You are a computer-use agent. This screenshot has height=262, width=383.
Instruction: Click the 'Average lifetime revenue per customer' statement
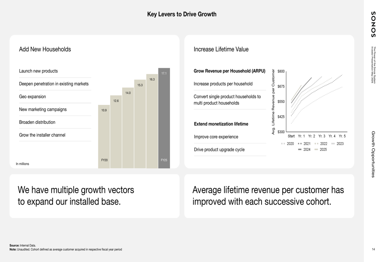click(x=268, y=196)
